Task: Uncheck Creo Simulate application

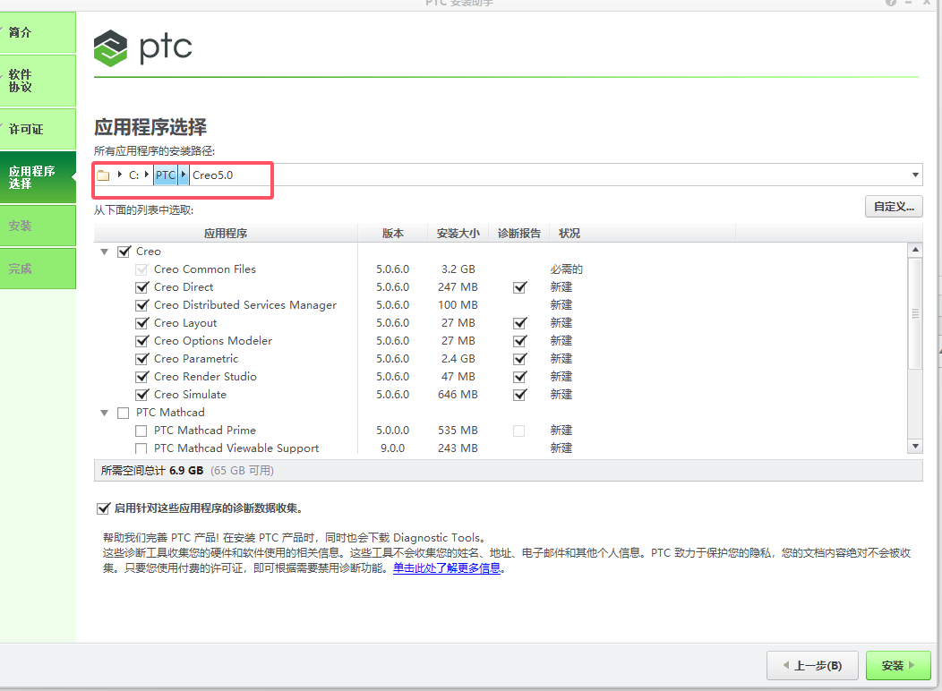Action: (141, 395)
